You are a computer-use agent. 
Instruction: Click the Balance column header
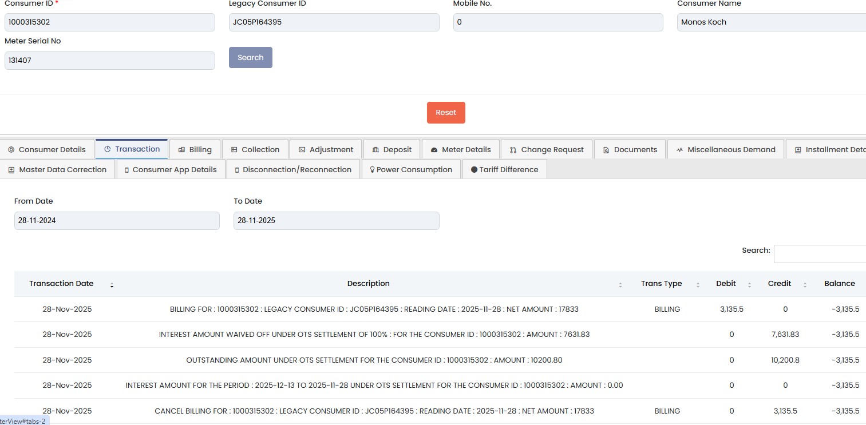tap(840, 284)
